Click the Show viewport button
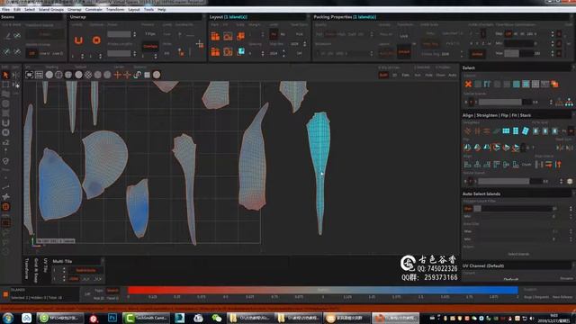The height and width of the screenshot is (324, 576). 440,75
